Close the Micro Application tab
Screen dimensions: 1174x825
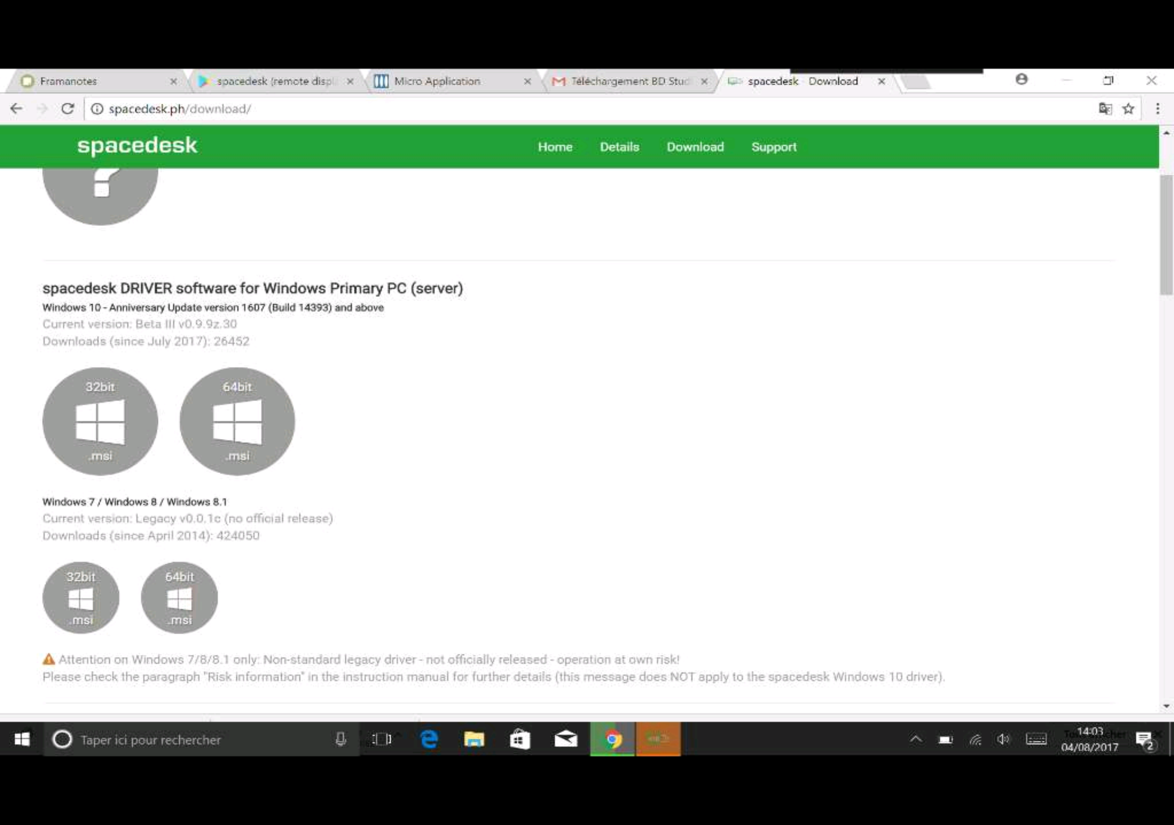[x=527, y=81]
